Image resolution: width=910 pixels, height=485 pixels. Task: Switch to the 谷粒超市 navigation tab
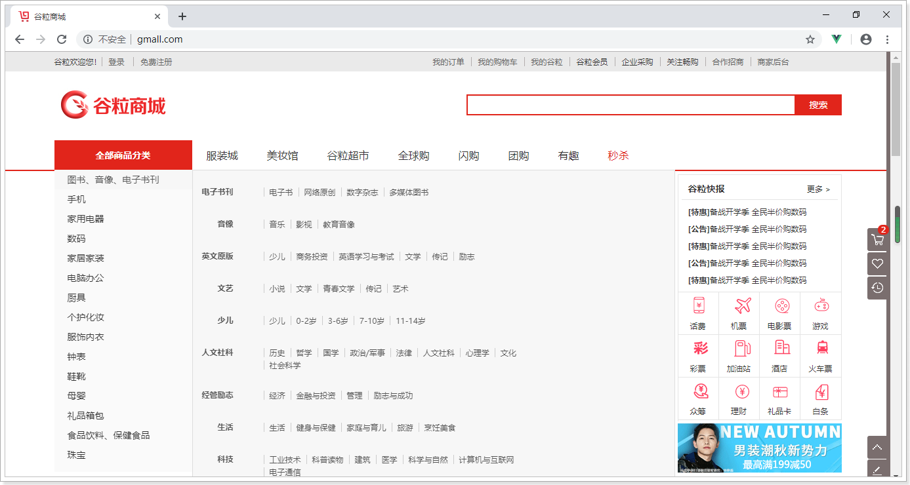point(348,155)
